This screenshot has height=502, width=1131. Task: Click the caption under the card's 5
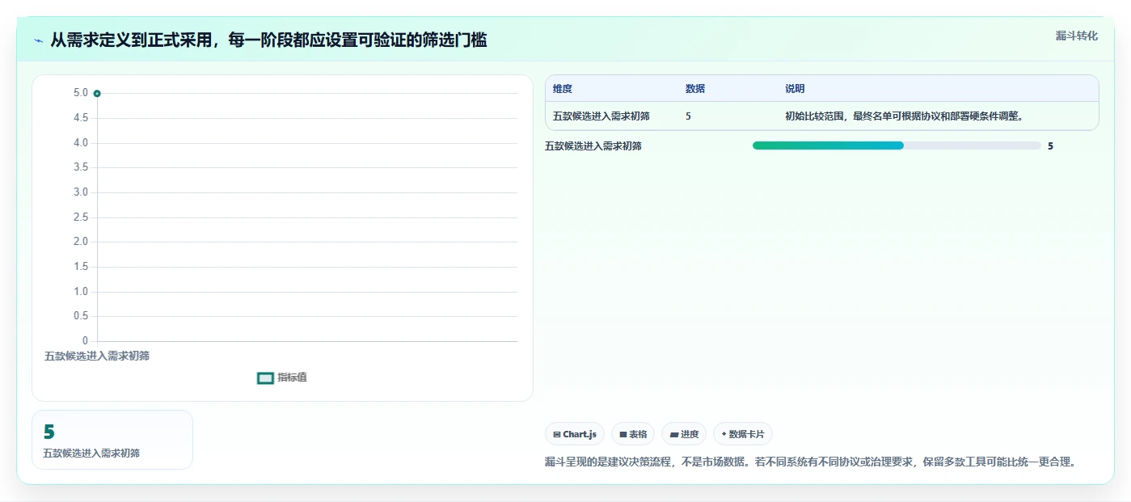click(x=91, y=453)
